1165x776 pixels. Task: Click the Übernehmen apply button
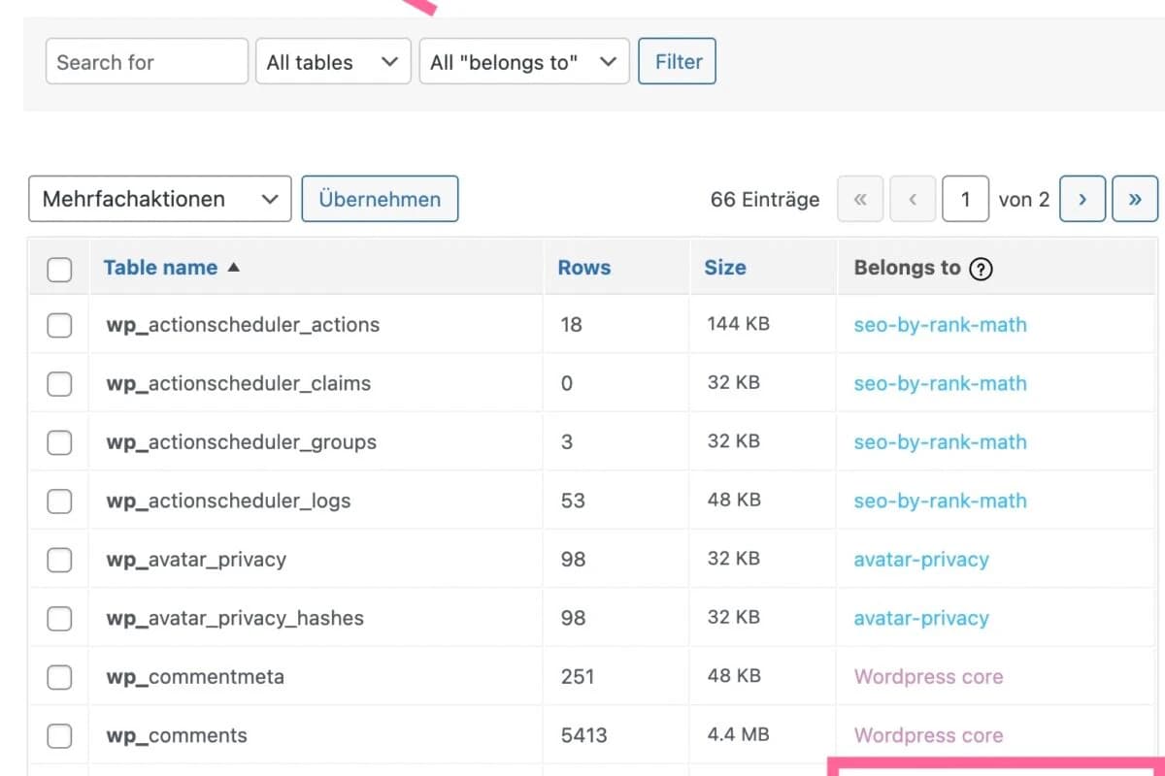point(380,199)
